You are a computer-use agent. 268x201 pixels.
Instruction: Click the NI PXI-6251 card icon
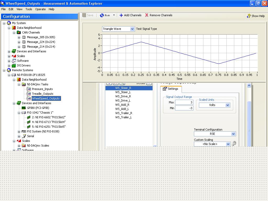pos(29,127)
